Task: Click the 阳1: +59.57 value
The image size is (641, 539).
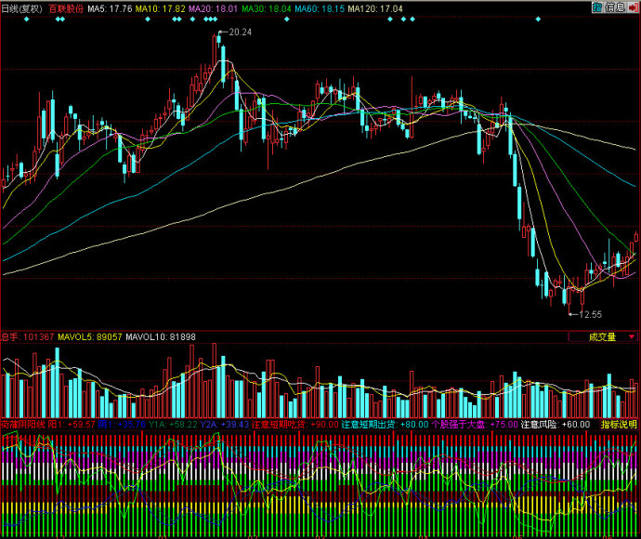Action: (x=72, y=425)
